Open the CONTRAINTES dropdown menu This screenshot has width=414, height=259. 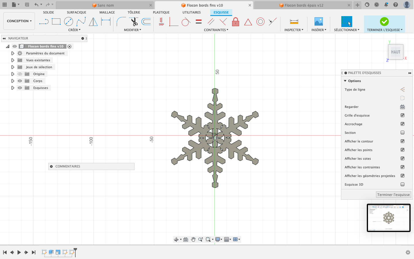[216, 30]
